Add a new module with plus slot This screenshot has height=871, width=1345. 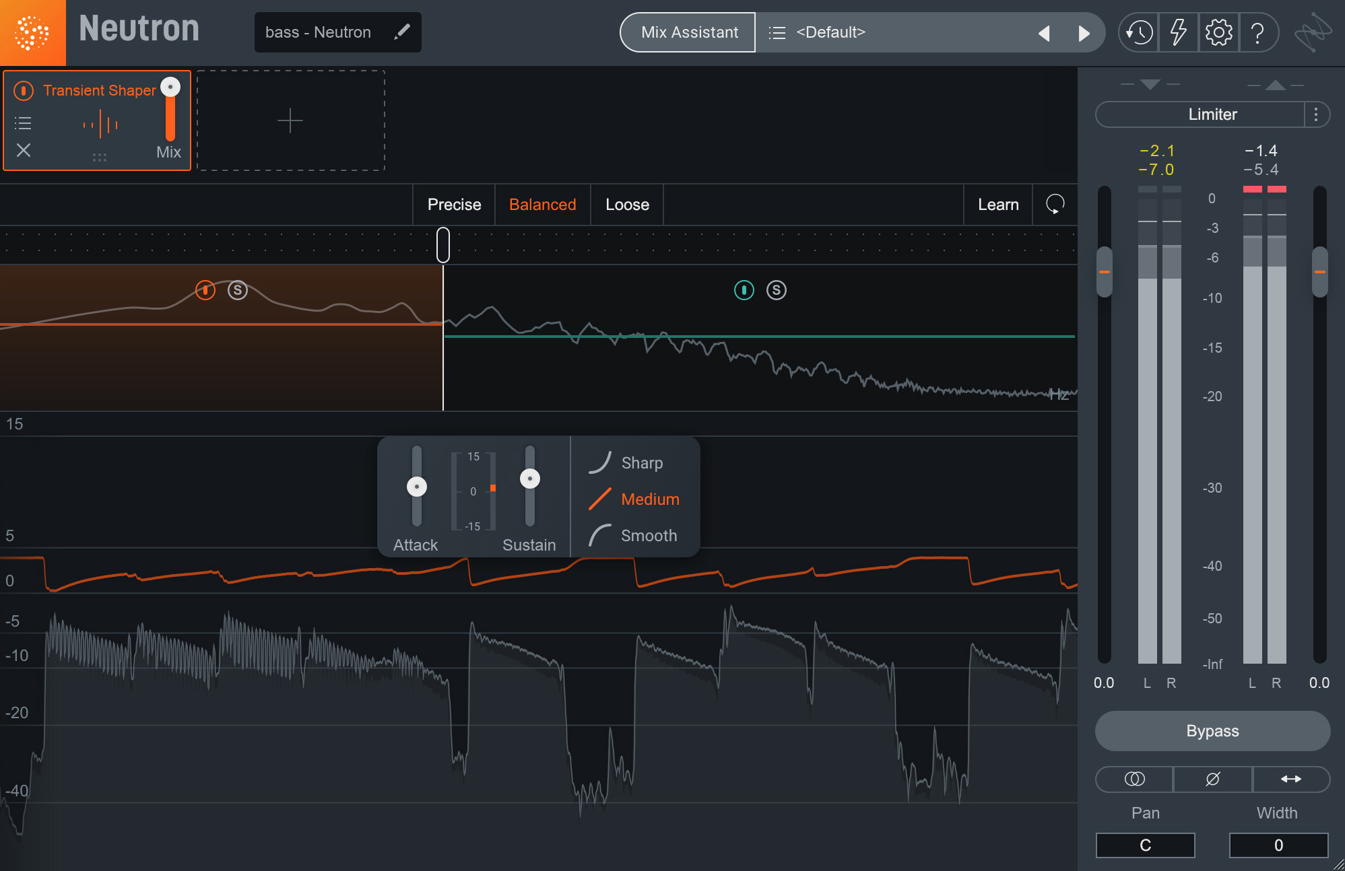[x=290, y=120]
